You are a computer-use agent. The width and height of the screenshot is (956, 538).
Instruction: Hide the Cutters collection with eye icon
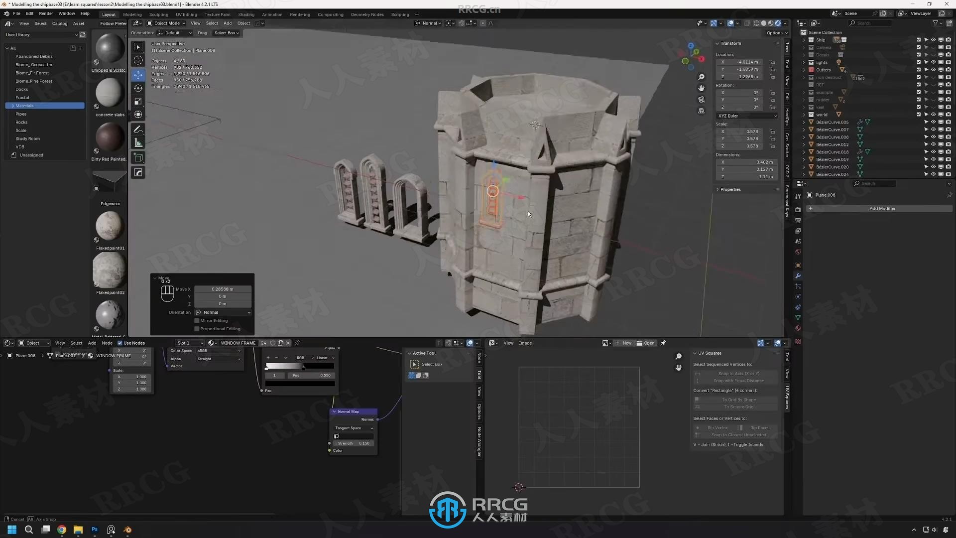(x=933, y=70)
